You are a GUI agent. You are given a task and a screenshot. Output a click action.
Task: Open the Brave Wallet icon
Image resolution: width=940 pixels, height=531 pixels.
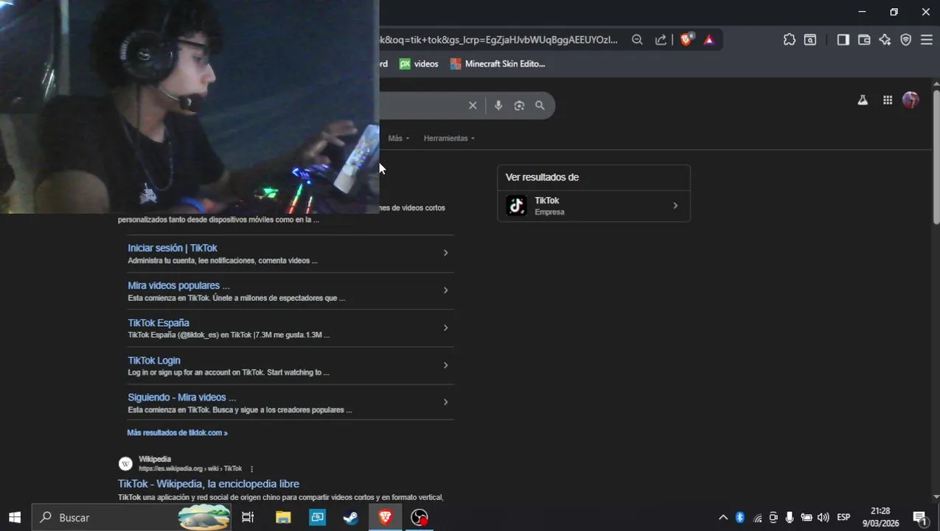[x=864, y=40]
